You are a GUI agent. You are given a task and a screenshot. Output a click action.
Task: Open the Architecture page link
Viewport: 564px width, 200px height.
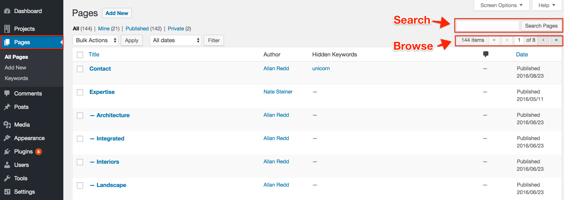tap(113, 115)
